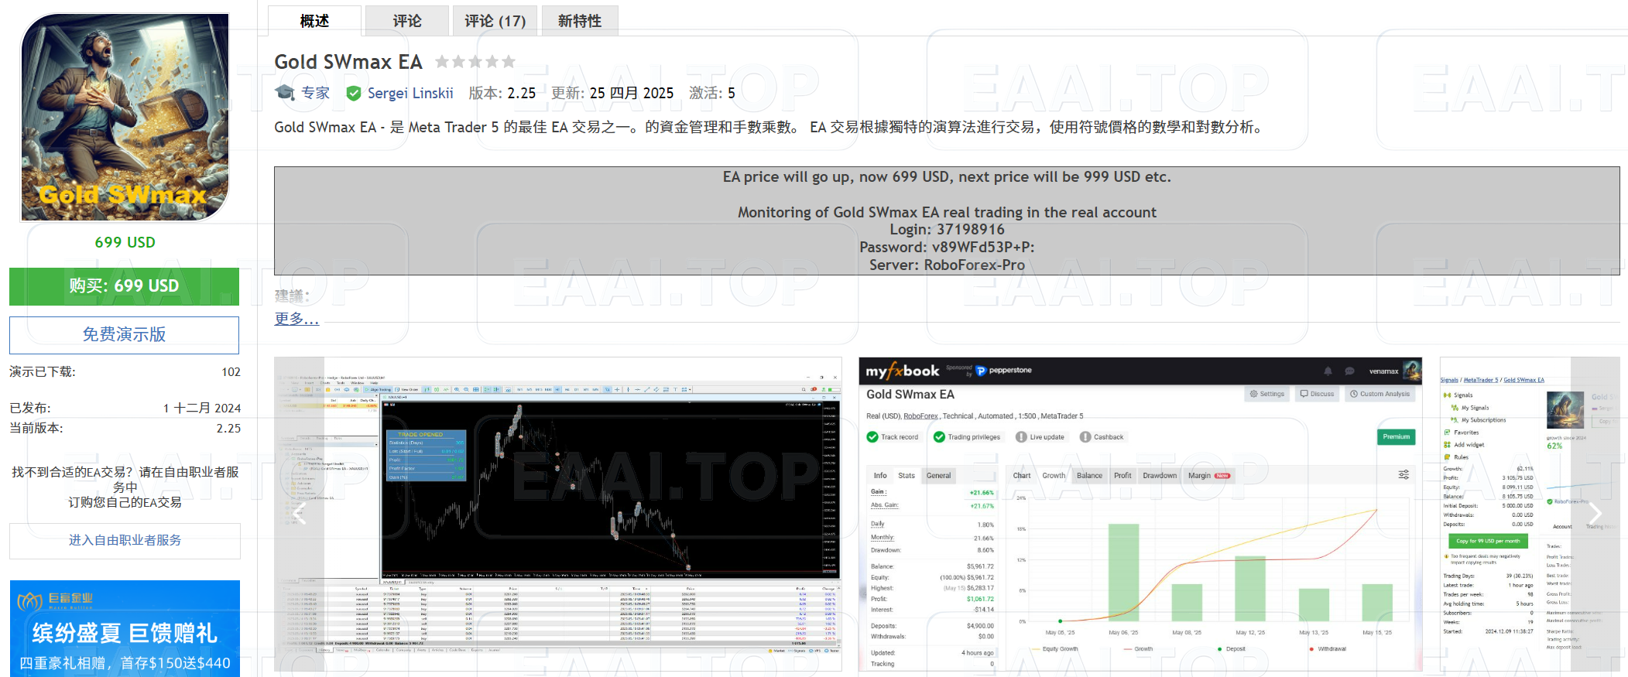Switch to the Profit chart tab
Viewport: 1628px width, 677px height.
pyautogui.click(x=1122, y=476)
